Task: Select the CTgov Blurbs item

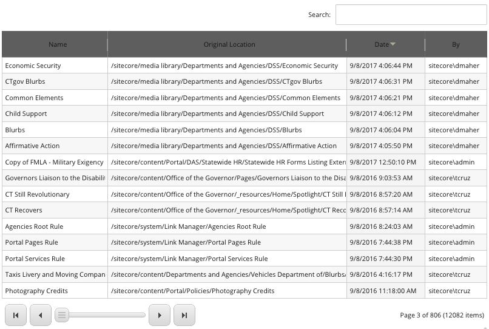Action: pyautogui.click(x=25, y=81)
